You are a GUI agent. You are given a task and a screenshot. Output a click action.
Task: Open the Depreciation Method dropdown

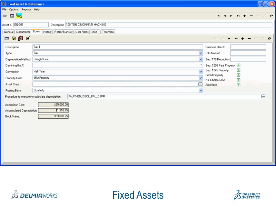coord(200,59)
